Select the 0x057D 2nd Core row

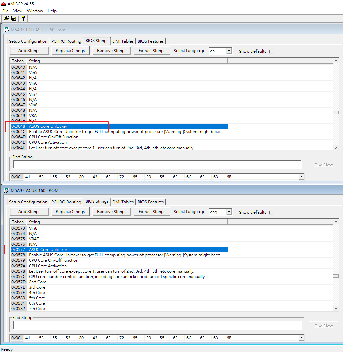tap(119, 282)
